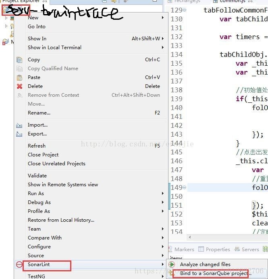Click the red X Delete icon
The image size is (268, 279).
coord(19,86)
